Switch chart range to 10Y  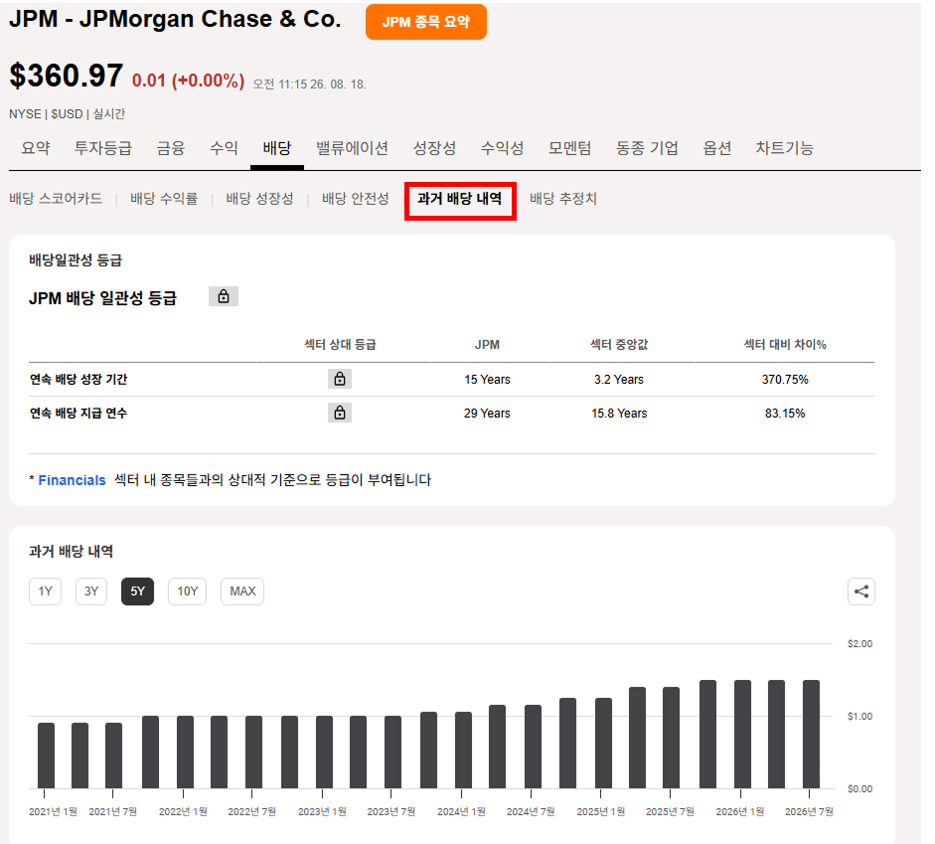point(187,591)
